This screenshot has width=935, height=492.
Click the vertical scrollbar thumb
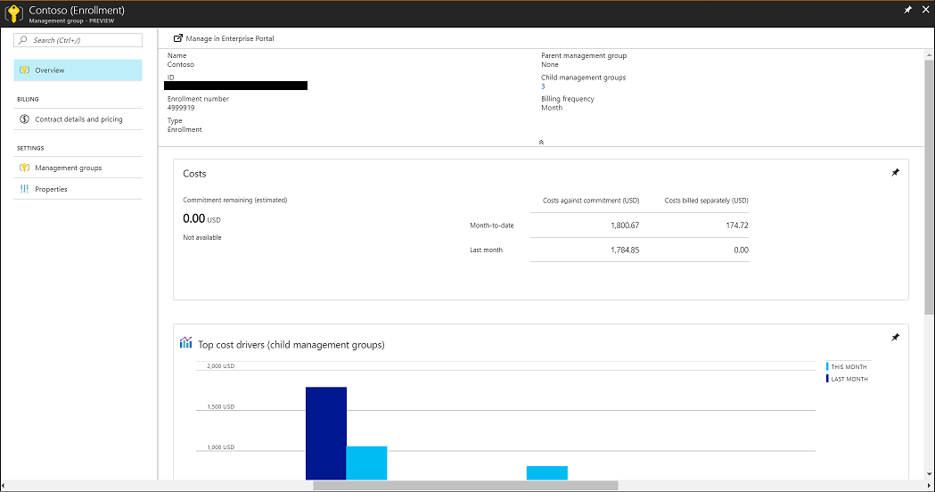pyautogui.click(x=929, y=186)
